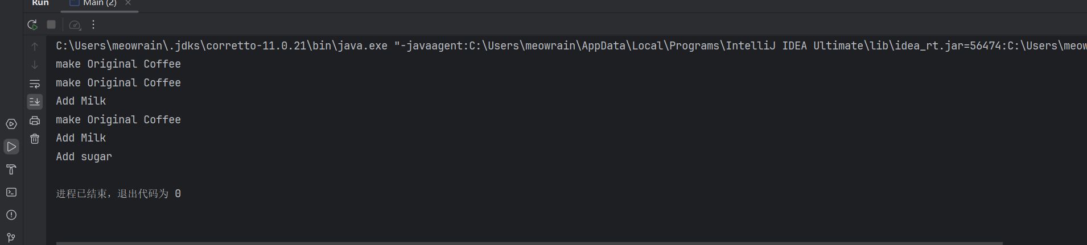Toggle scroll to end of output
This screenshot has width=1087, height=245.
[35, 102]
